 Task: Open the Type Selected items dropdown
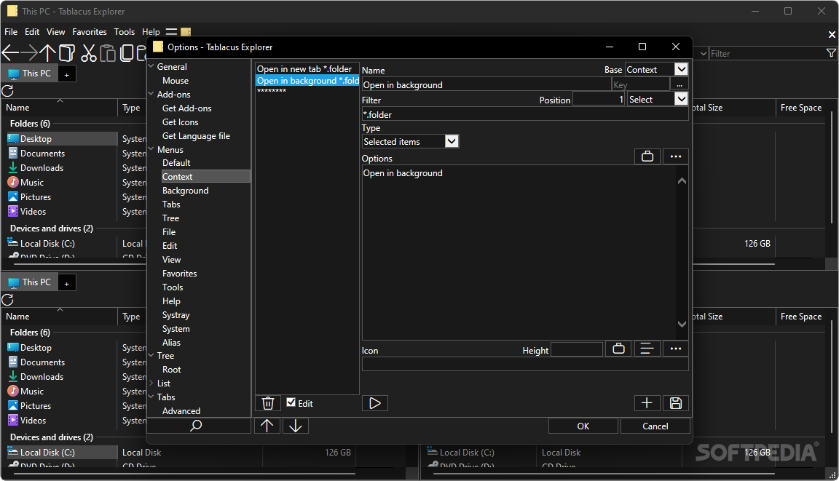click(x=452, y=141)
